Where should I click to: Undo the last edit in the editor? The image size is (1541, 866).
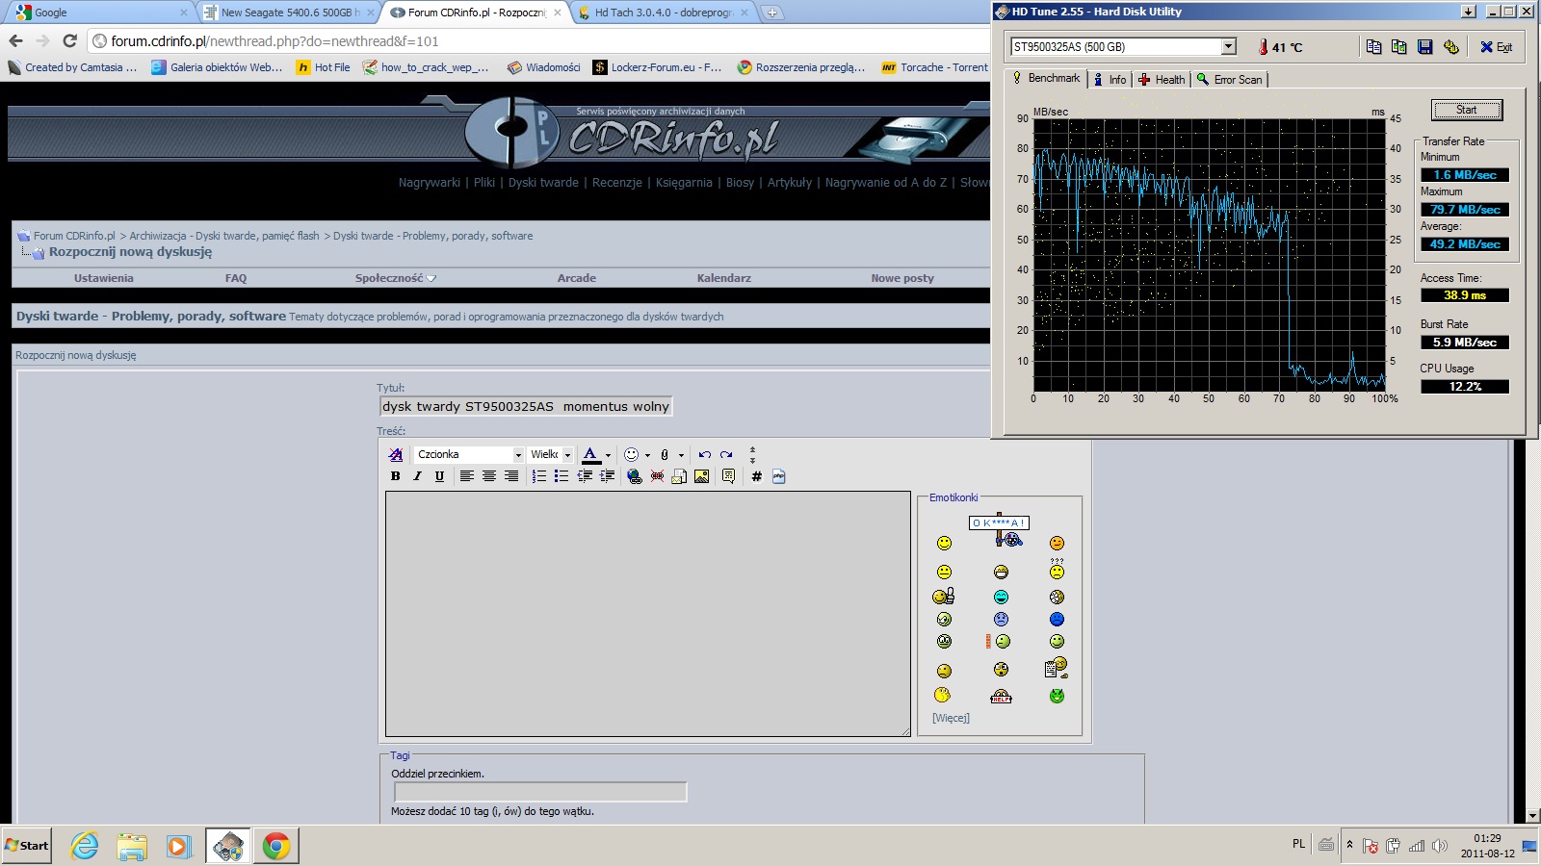(x=704, y=454)
